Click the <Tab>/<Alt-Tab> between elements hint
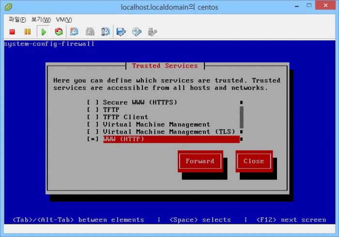Image resolution: width=339 pixels, height=237 pixels. [x=78, y=220]
